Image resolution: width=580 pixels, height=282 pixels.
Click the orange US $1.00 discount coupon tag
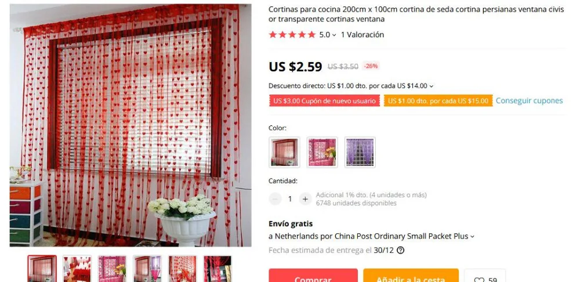[x=438, y=100]
